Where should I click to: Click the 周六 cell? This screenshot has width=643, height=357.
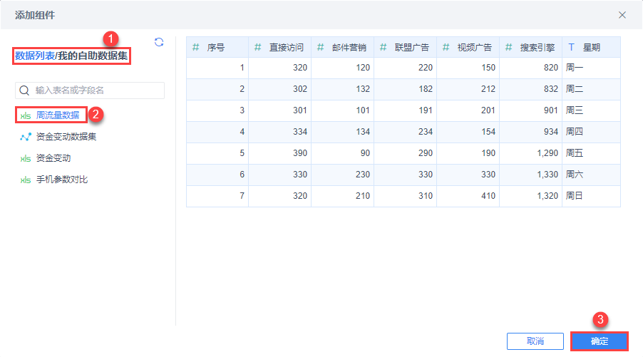coord(592,174)
